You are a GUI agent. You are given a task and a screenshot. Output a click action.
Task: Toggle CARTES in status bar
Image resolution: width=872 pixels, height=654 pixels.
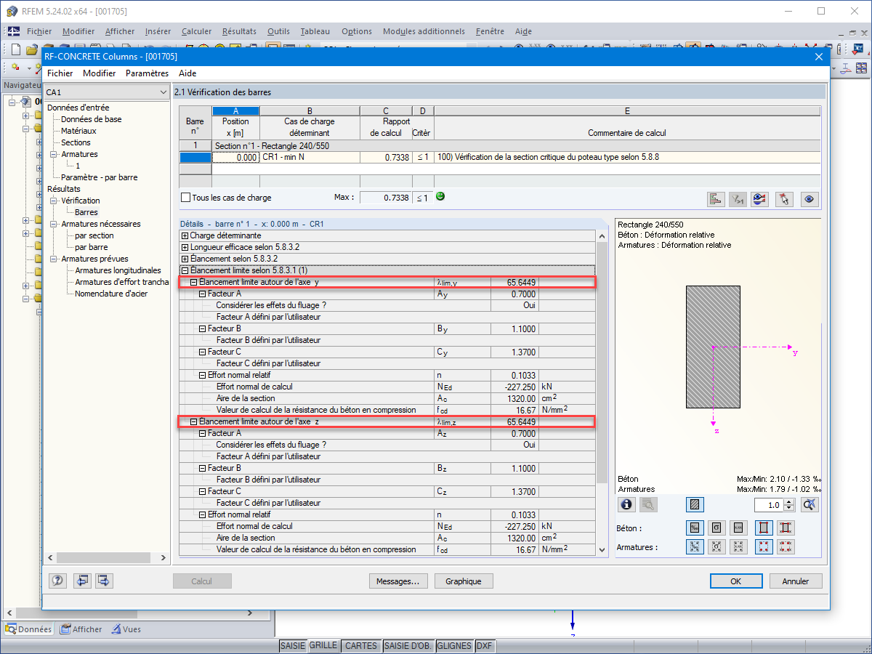(361, 645)
